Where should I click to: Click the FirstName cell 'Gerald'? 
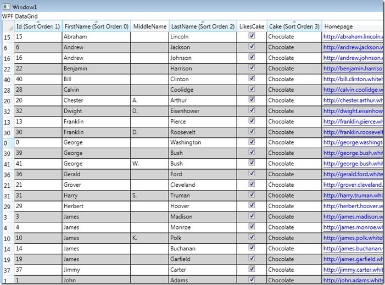[96, 174]
